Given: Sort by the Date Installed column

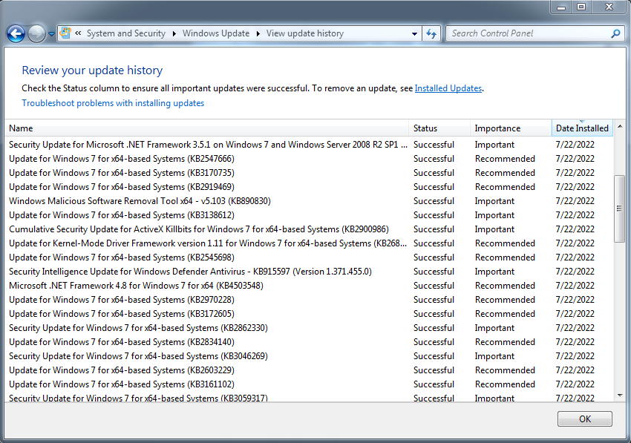Looking at the screenshot, I should tap(582, 128).
